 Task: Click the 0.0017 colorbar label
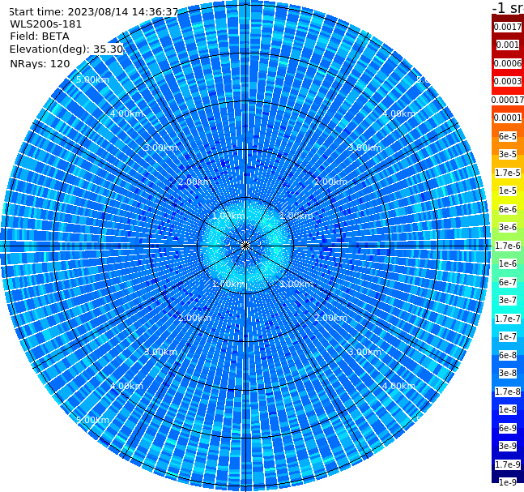(x=508, y=27)
